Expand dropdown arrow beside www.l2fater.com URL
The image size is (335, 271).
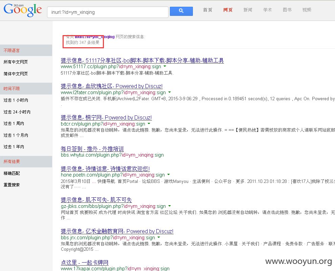(x=170, y=92)
